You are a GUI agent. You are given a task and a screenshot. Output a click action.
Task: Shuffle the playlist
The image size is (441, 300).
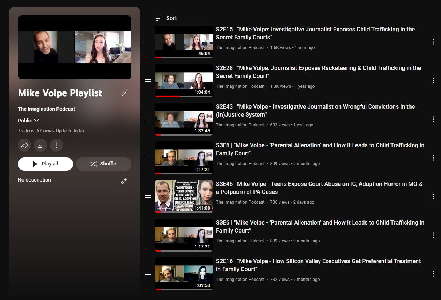[104, 164]
